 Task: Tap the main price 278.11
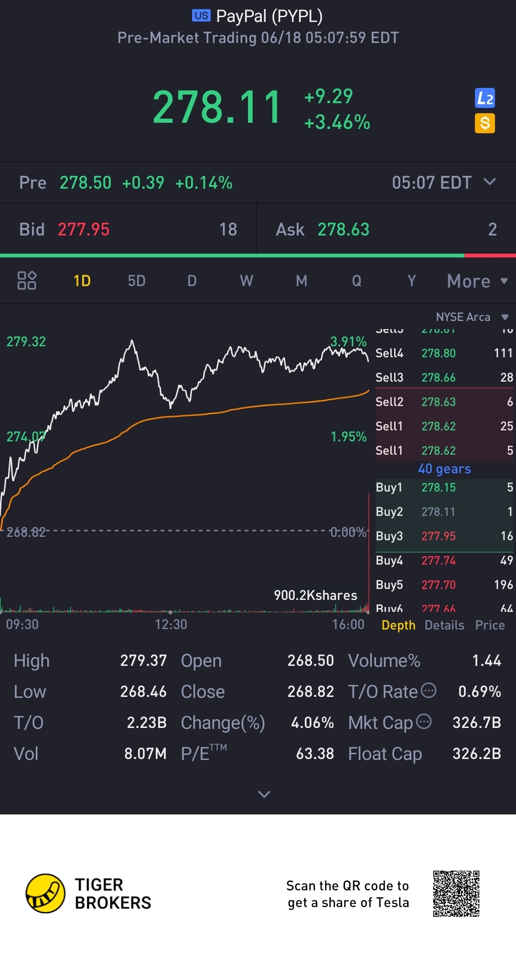point(217,107)
